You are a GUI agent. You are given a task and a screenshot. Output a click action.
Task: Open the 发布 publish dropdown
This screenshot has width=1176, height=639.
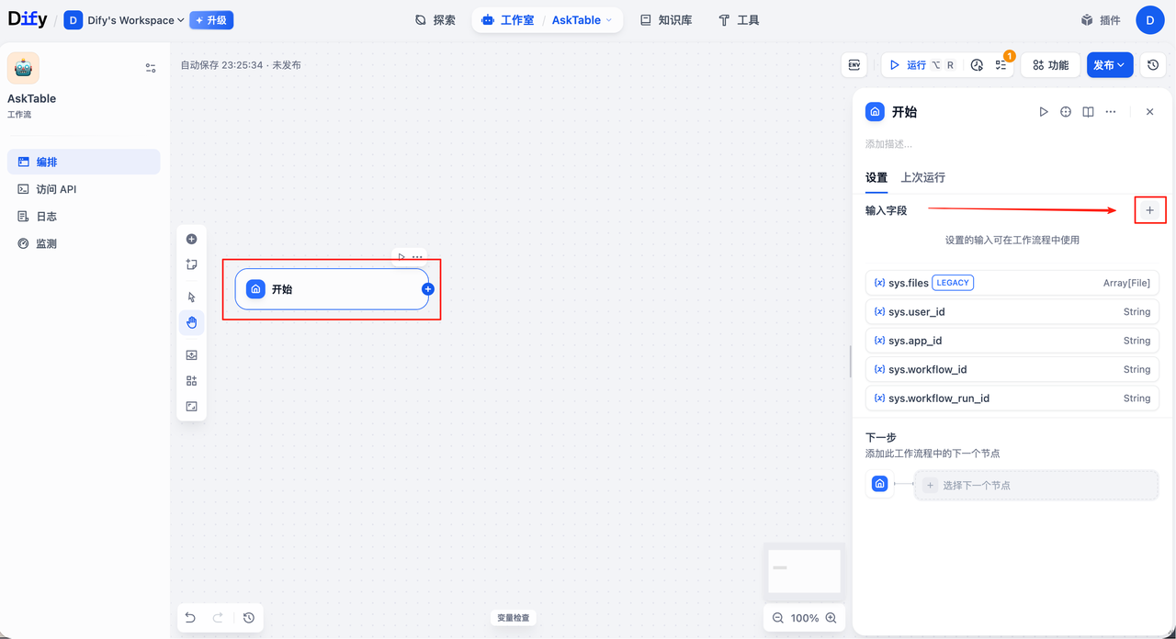click(x=1110, y=65)
